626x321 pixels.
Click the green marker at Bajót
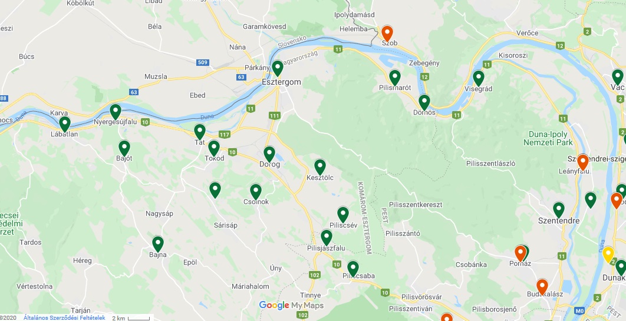point(124,148)
